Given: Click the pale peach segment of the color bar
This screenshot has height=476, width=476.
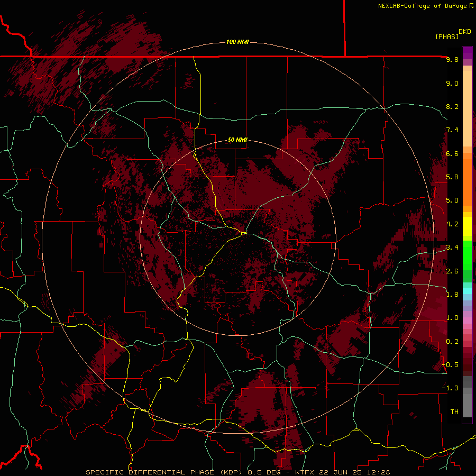Looking at the screenshot, I should [467, 108].
